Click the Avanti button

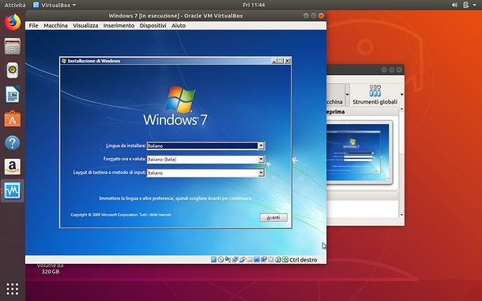pos(273,218)
